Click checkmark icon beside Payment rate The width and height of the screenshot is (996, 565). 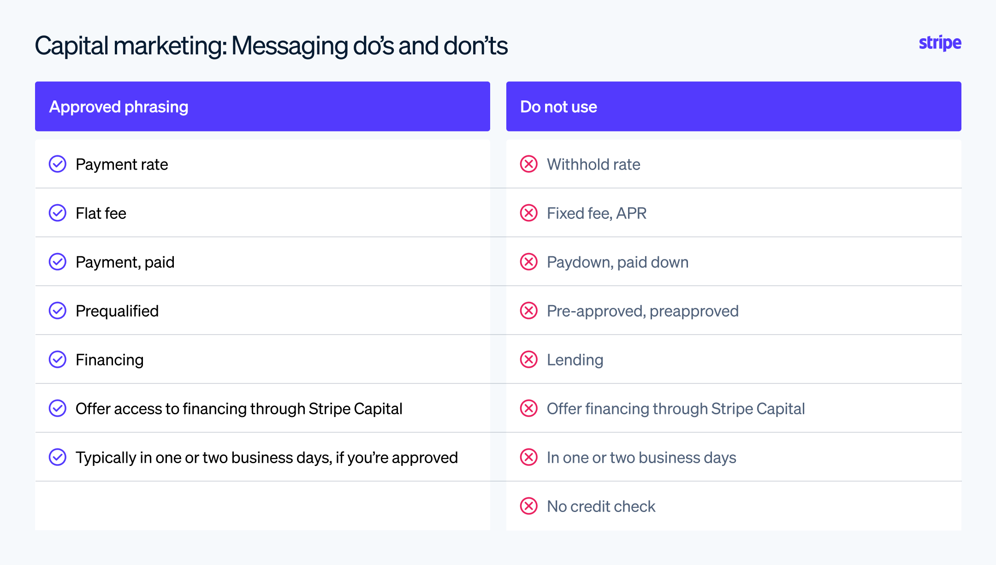coord(58,164)
